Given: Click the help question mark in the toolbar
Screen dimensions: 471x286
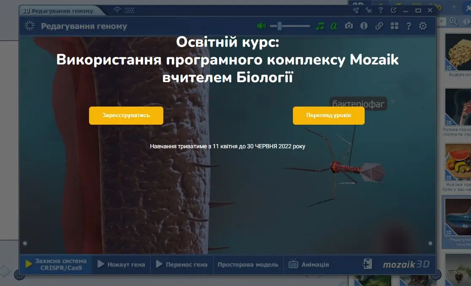Looking at the screenshot, I should coord(409,26).
